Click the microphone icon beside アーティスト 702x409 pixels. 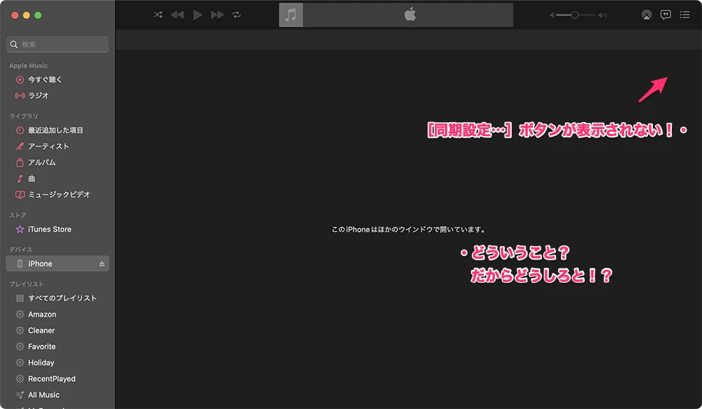[x=20, y=147]
